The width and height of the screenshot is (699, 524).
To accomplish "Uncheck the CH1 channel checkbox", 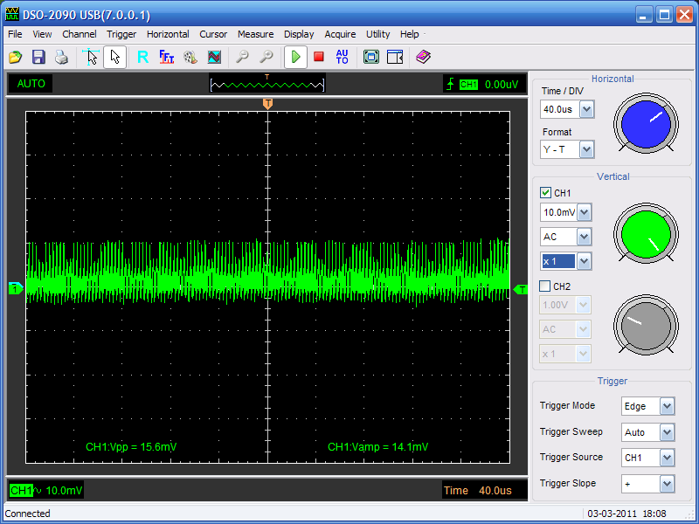I will (546, 193).
